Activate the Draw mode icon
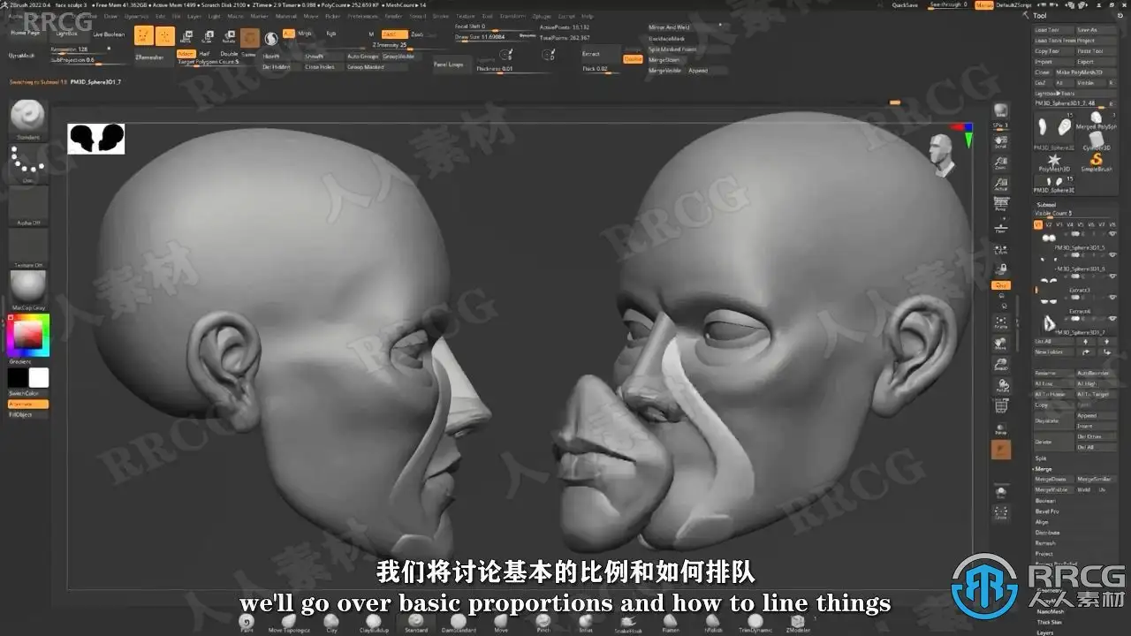 click(x=165, y=35)
